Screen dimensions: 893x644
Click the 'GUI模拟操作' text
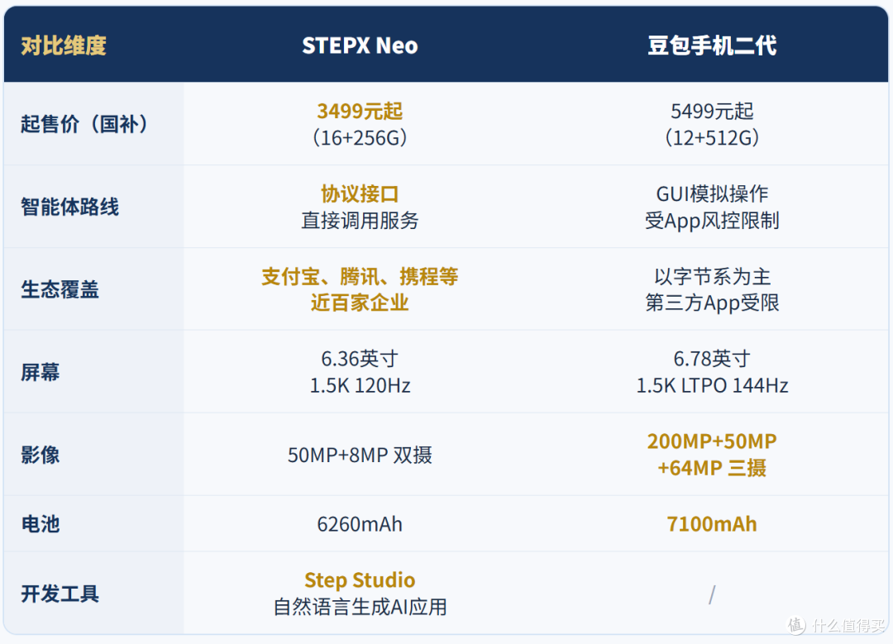712,194
